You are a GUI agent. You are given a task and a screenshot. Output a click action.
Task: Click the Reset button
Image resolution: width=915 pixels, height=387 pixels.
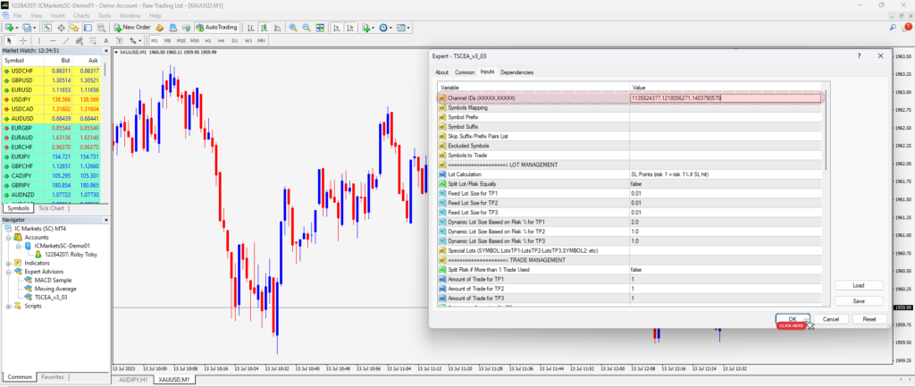tap(869, 319)
